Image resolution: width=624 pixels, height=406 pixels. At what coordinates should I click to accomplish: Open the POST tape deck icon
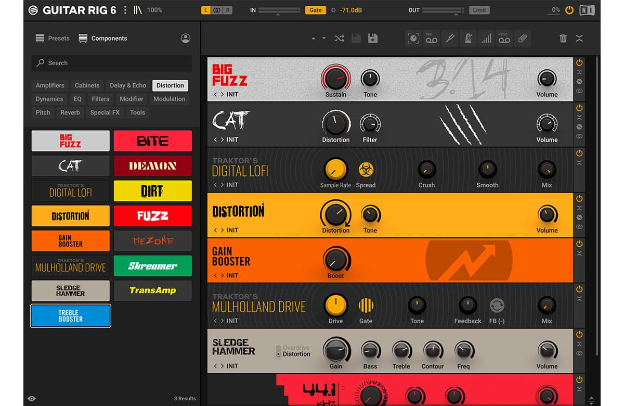[504, 39]
